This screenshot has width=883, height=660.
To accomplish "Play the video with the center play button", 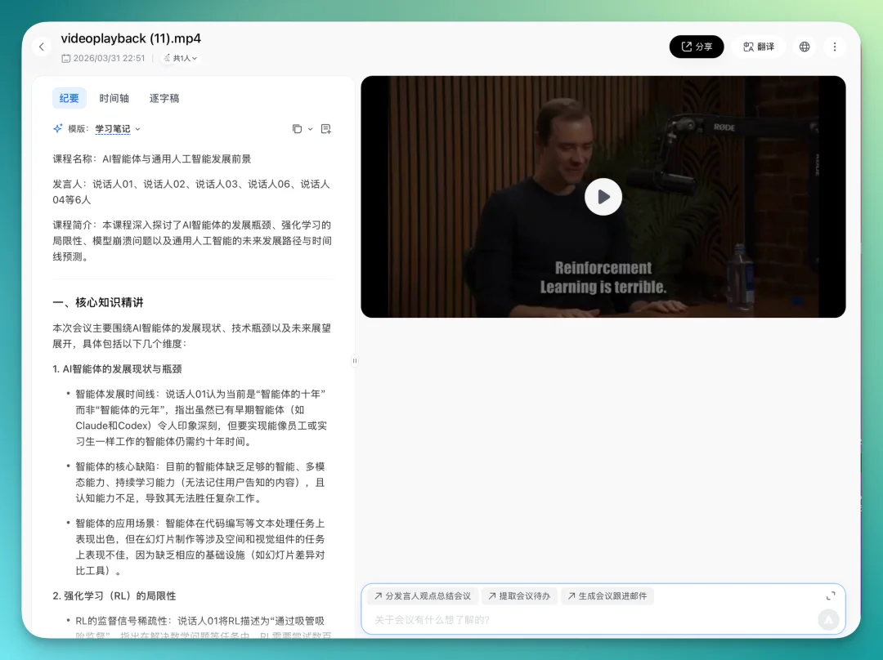I will tap(603, 197).
